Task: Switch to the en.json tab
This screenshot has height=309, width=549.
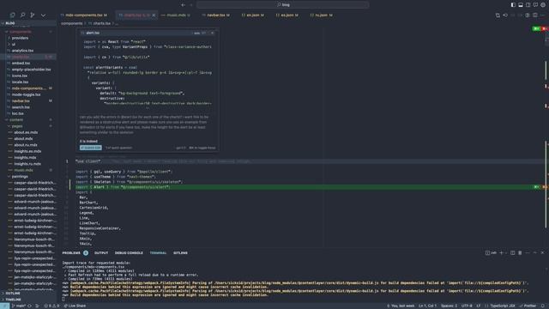Action: 253,15
